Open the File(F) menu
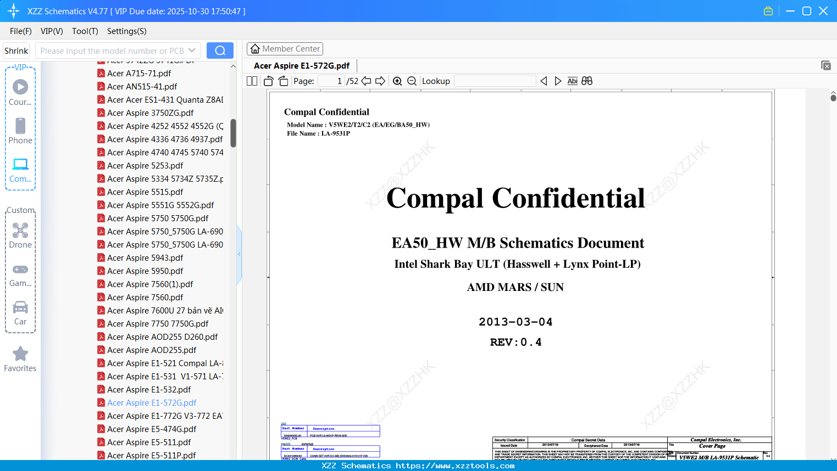Screen dimensions: 837x471 [x=21, y=31]
